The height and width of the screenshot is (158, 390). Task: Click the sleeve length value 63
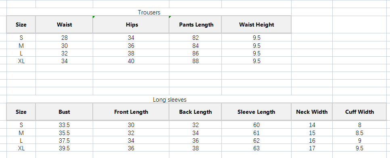[257, 148]
